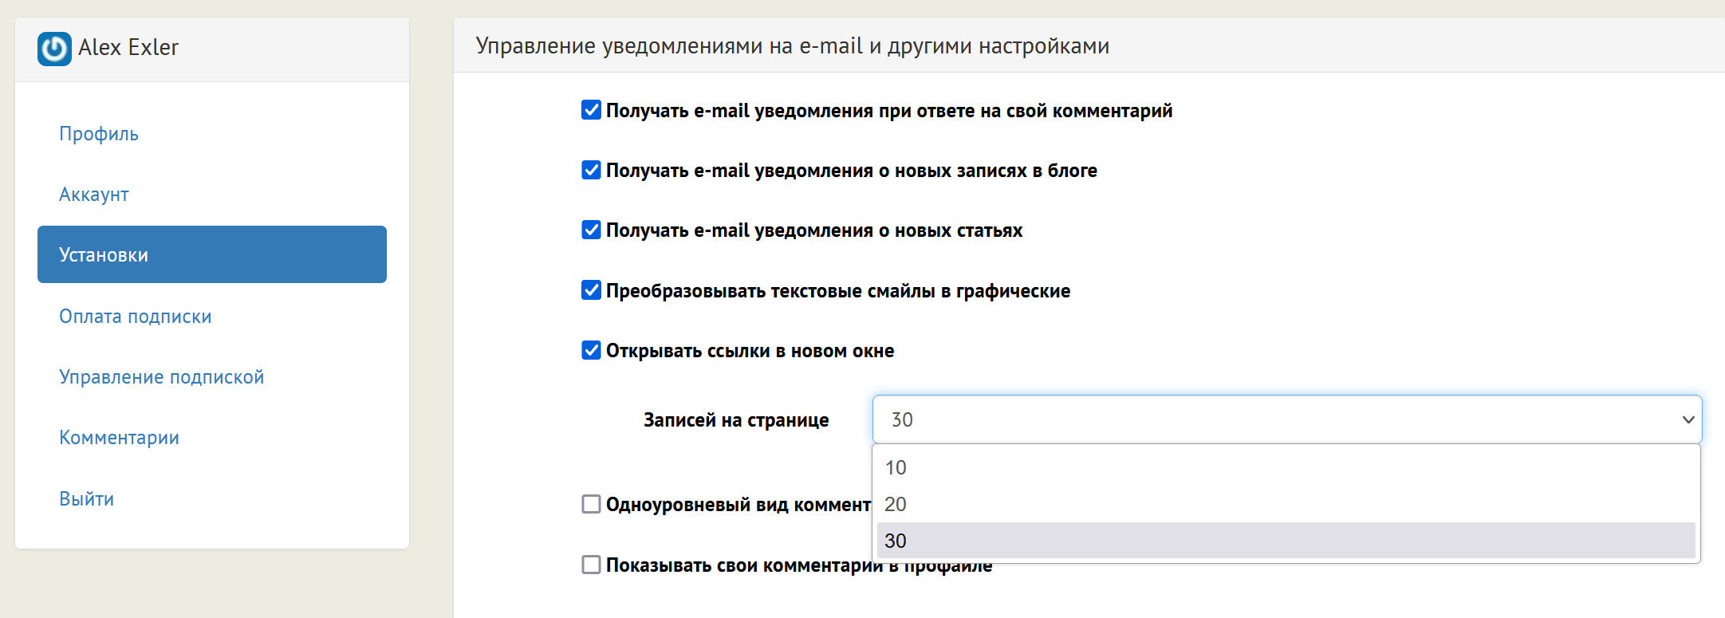Open Оплата подписки page
The height and width of the screenshot is (618, 1725).
(136, 317)
